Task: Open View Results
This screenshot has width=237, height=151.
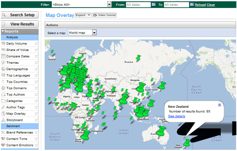Action: 20,24
